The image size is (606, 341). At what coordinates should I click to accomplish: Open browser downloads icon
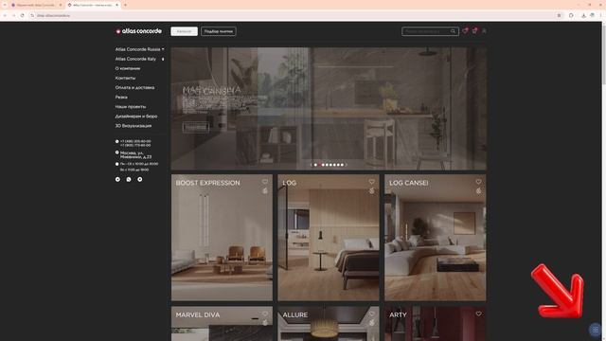click(x=583, y=15)
